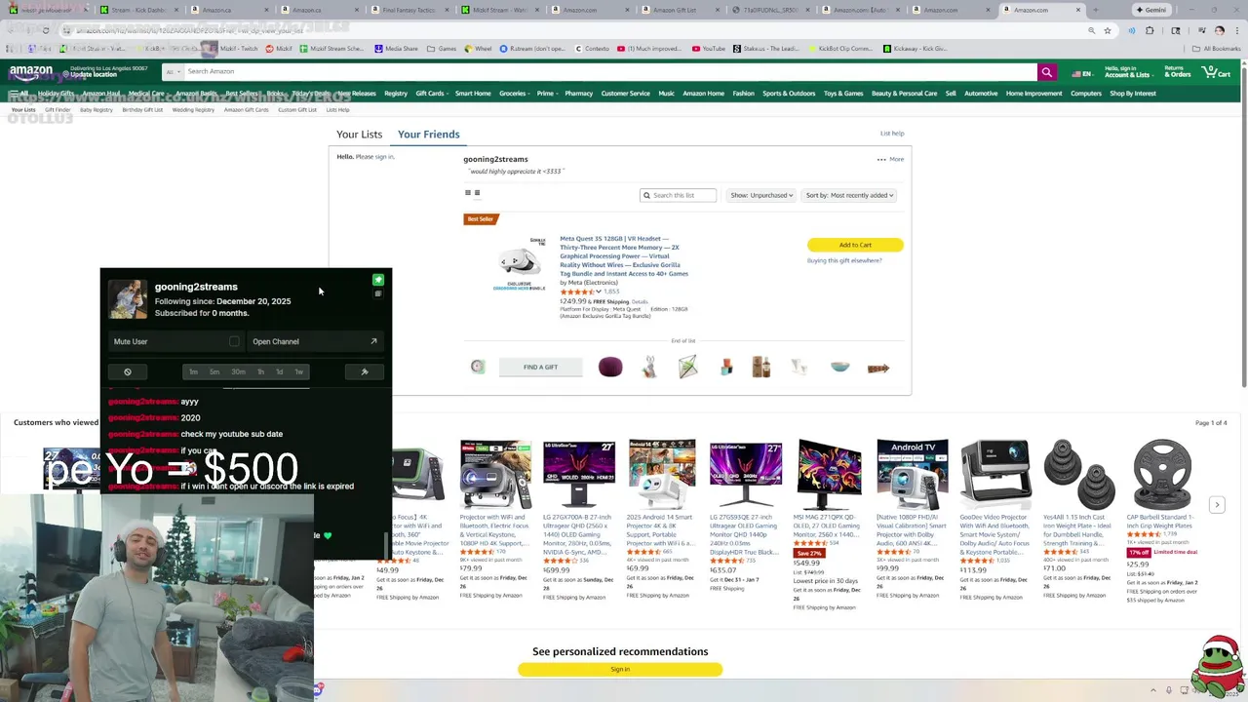This screenshot has width=1248, height=702.
Task: Open the Media Share bookmark
Action: point(396,48)
